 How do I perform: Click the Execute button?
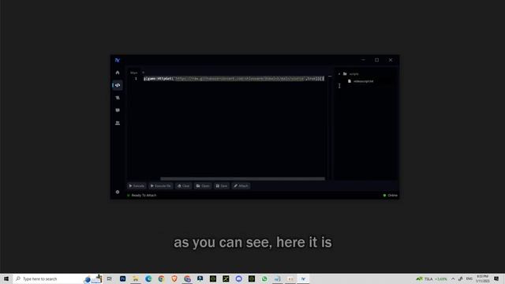[137, 186]
